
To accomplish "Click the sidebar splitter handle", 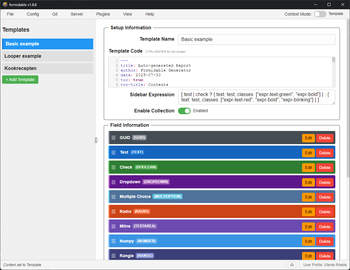I will (96, 140).
